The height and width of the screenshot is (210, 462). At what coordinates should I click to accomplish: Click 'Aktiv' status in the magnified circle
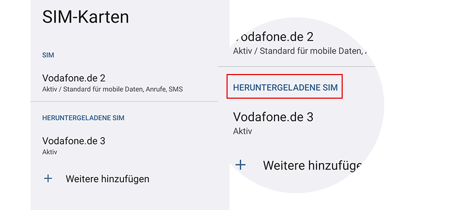[242, 131]
